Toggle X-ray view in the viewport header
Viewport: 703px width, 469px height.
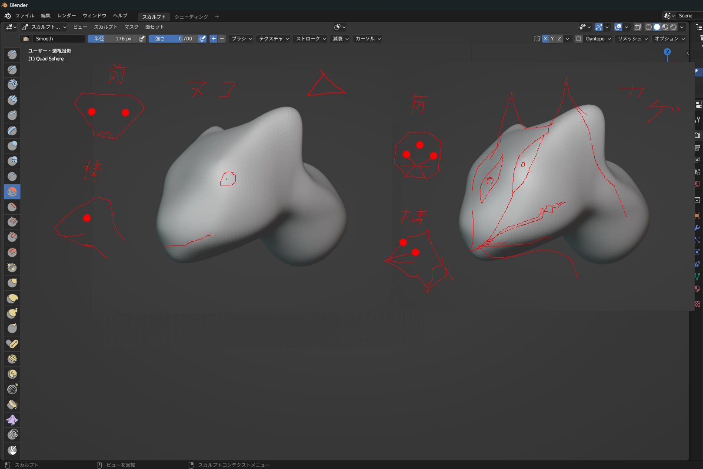tap(637, 27)
